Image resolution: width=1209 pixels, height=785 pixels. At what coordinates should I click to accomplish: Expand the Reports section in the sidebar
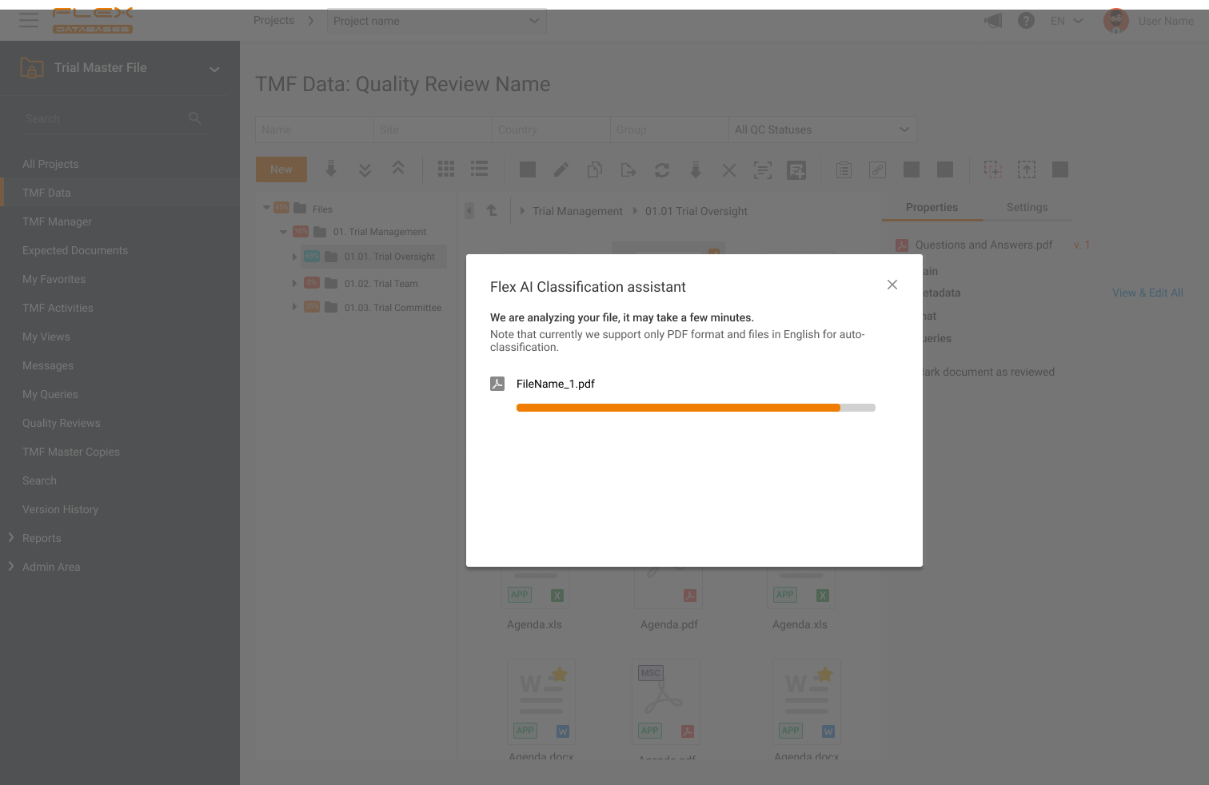pos(11,538)
